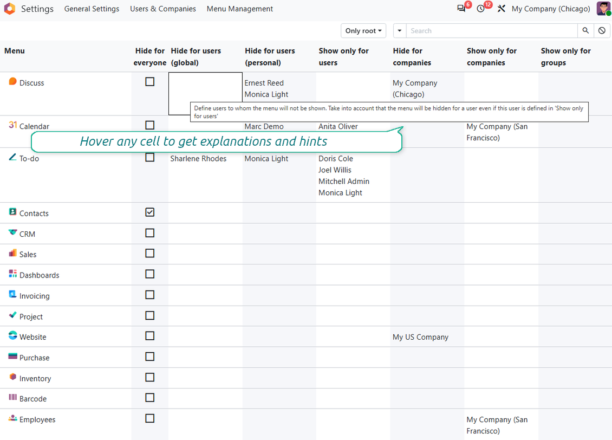Image resolution: width=612 pixels, height=440 pixels.
Task: Click the Discuss app icon
Action: (12, 81)
